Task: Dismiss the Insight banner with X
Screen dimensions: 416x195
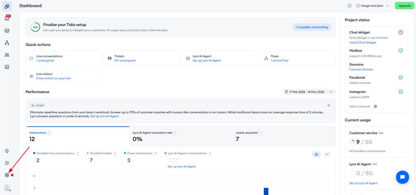Action: coord(329,105)
